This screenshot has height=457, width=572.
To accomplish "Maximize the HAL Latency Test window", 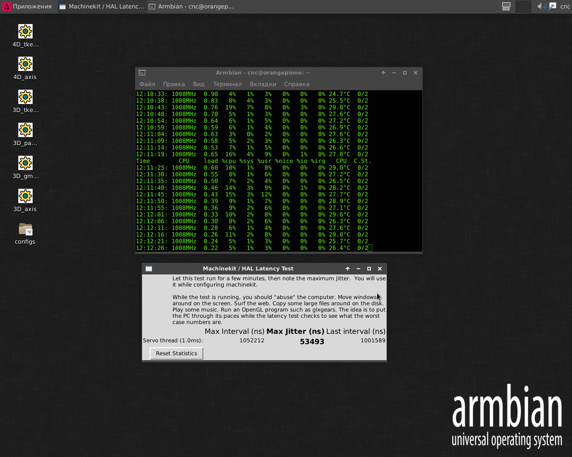I will [x=369, y=269].
